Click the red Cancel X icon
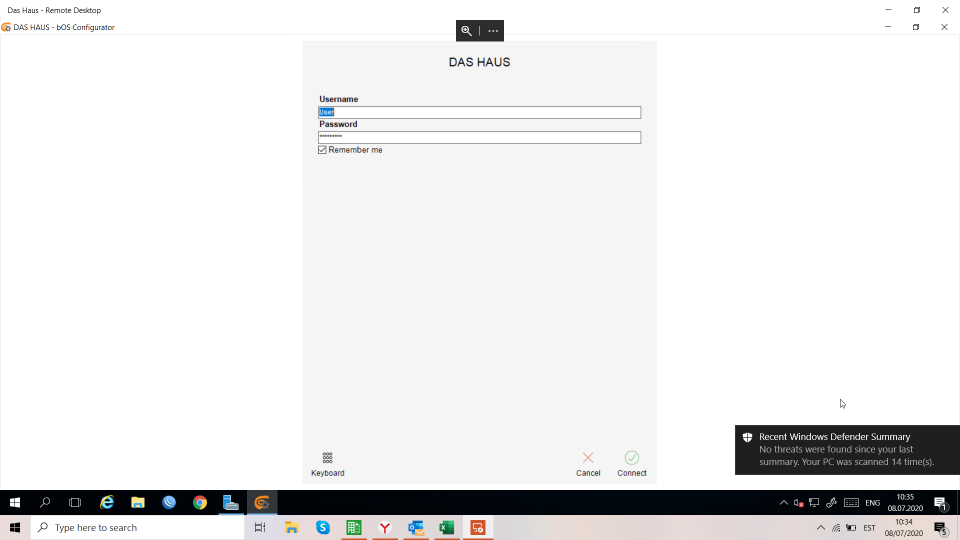The height and width of the screenshot is (540, 960). click(588, 457)
